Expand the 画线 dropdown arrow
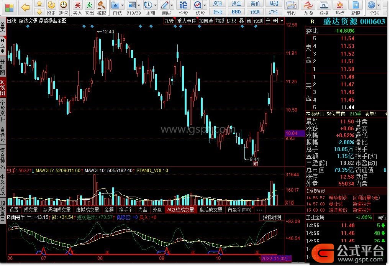The image size is (390, 266). pyautogui.click(x=172, y=5)
